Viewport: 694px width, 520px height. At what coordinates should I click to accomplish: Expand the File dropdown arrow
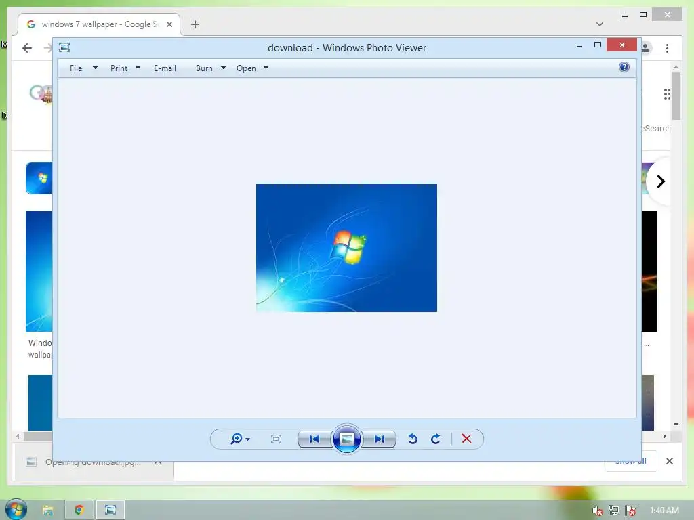(95, 68)
